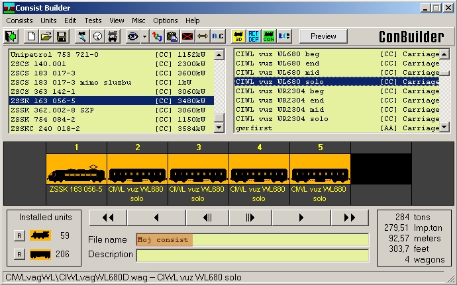Image resolution: width=457 pixels, height=285 pixels.
Task: Create a new consist with blank page icon
Action: 30,36
